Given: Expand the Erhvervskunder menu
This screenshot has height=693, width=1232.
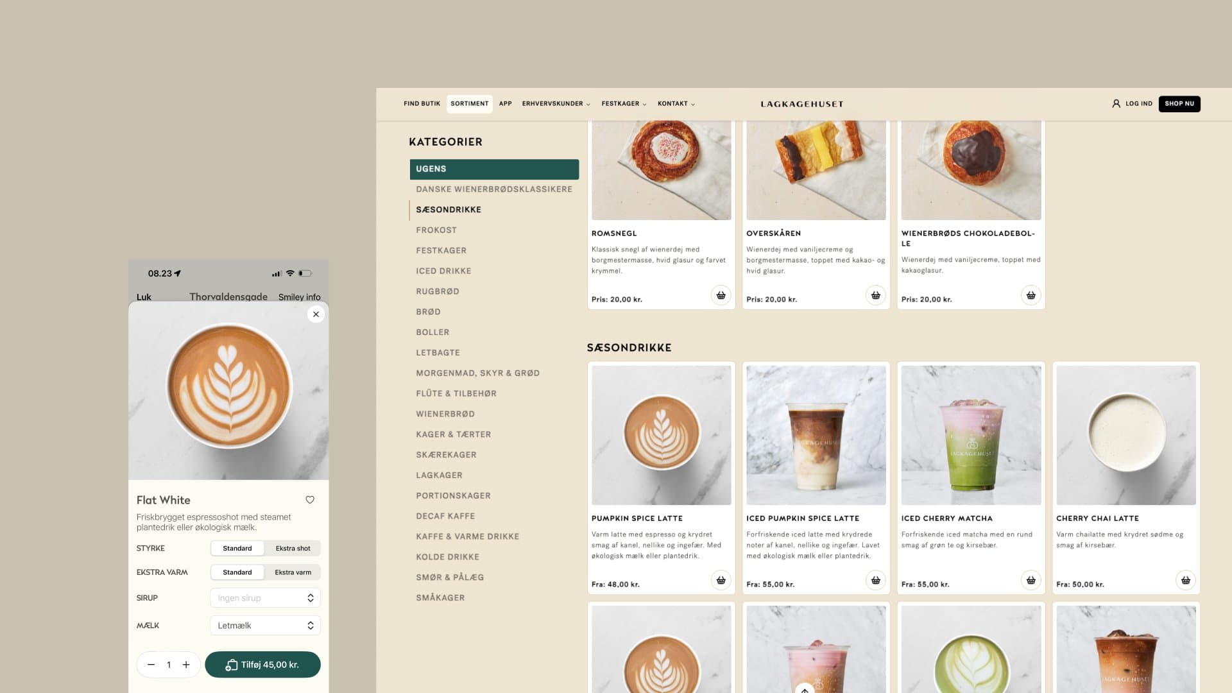Looking at the screenshot, I should point(556,103).
